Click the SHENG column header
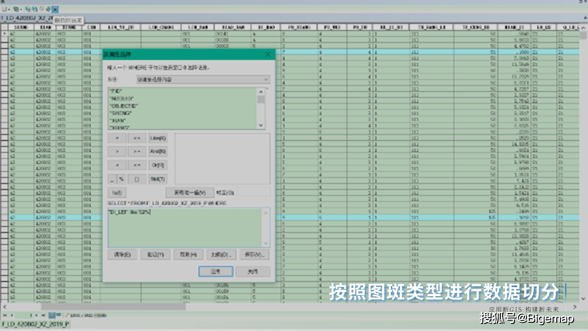The width and height of the screenshot is (588, 331). coord(22,28)
